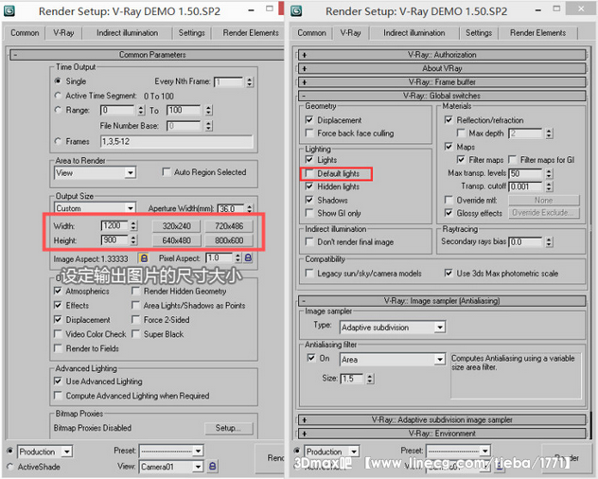Viewport: 598px width, 479px height.
Task: Click the View lock icon beside Camera01
Action: 213,466
